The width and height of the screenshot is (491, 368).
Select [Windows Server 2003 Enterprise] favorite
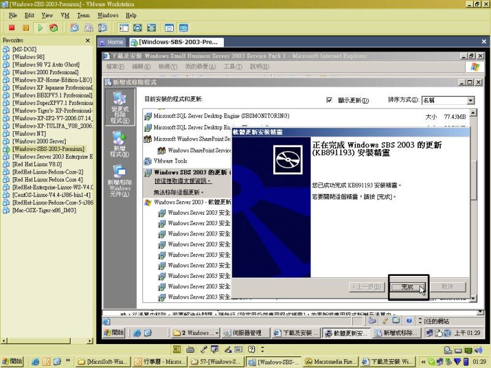click(53, 157)
